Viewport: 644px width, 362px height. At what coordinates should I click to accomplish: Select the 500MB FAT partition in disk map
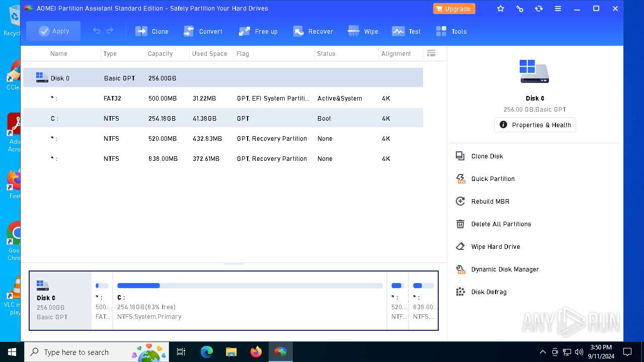(x=102, y=301)
